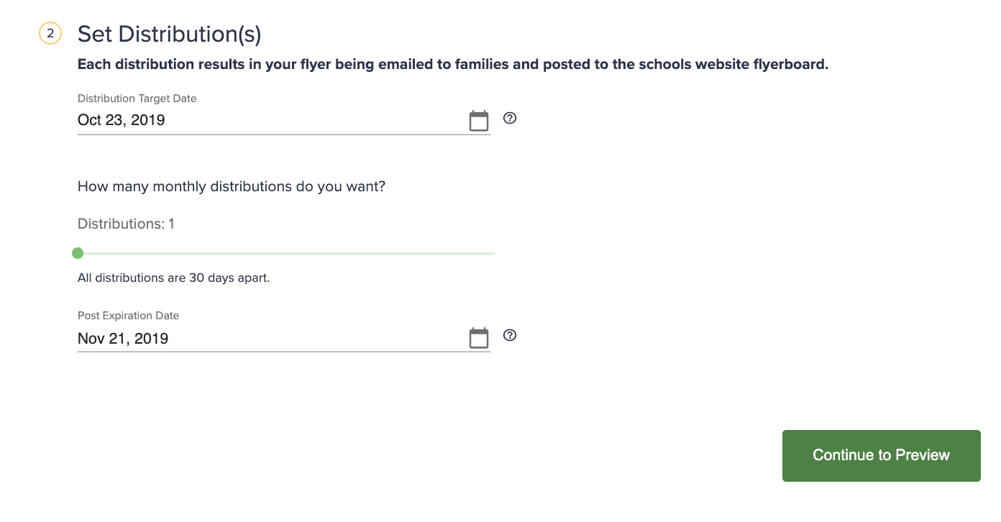
Task: Focus the Oct 23, 2019 date field
Action: click(272, 120)
